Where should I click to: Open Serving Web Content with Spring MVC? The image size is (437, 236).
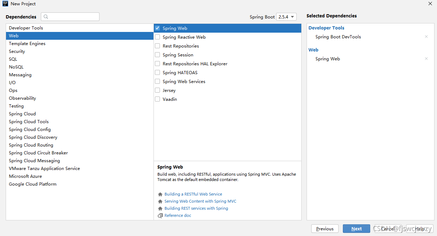200,201
